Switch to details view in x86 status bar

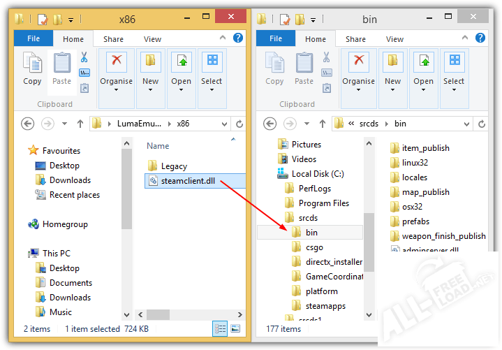pyautogui.click(x=221, y=328)
